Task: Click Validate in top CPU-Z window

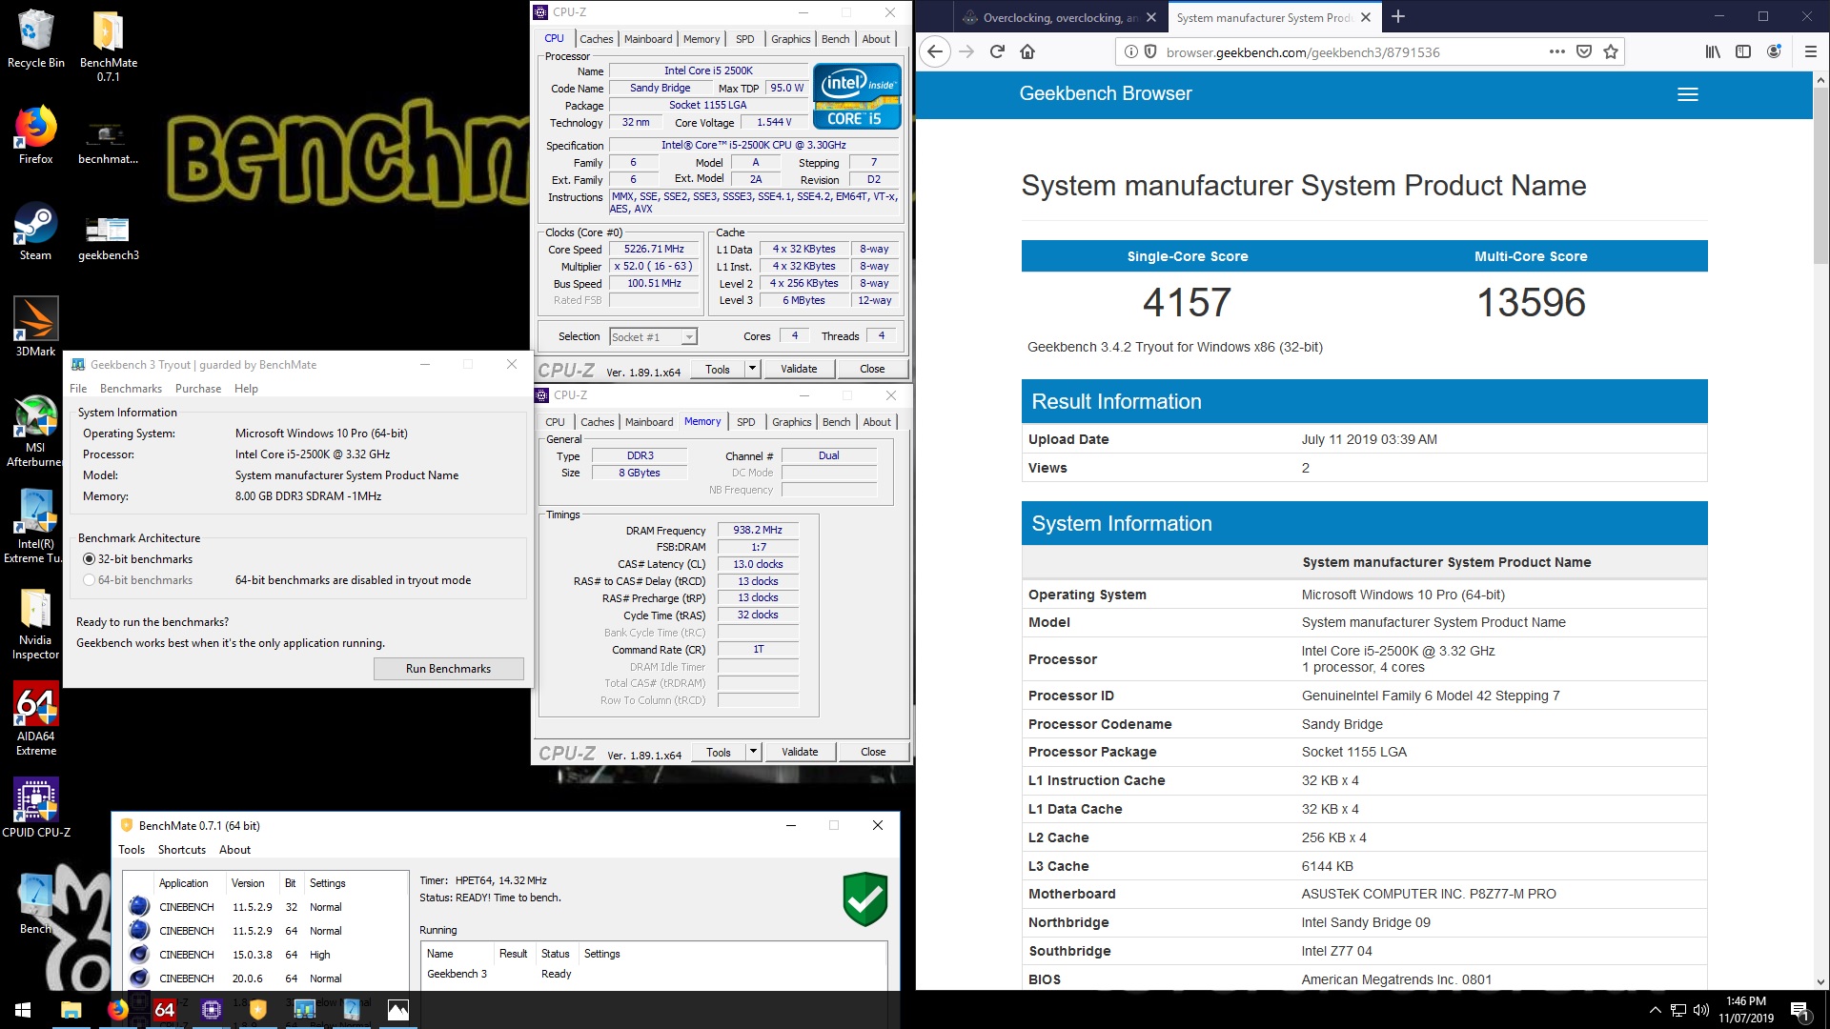Action: tap(799, 369)
